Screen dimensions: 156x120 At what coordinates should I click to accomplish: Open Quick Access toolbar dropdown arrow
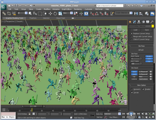pyautogui.click(x=34, y=6)
